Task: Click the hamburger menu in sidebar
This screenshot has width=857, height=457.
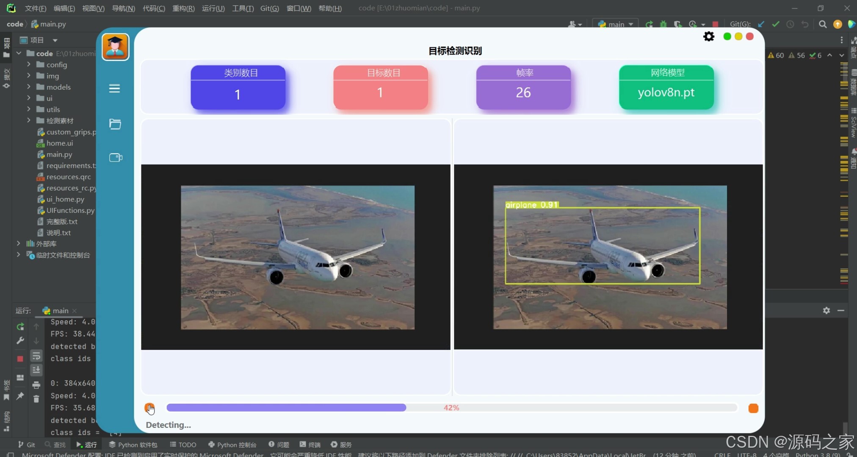Action: 114,88
